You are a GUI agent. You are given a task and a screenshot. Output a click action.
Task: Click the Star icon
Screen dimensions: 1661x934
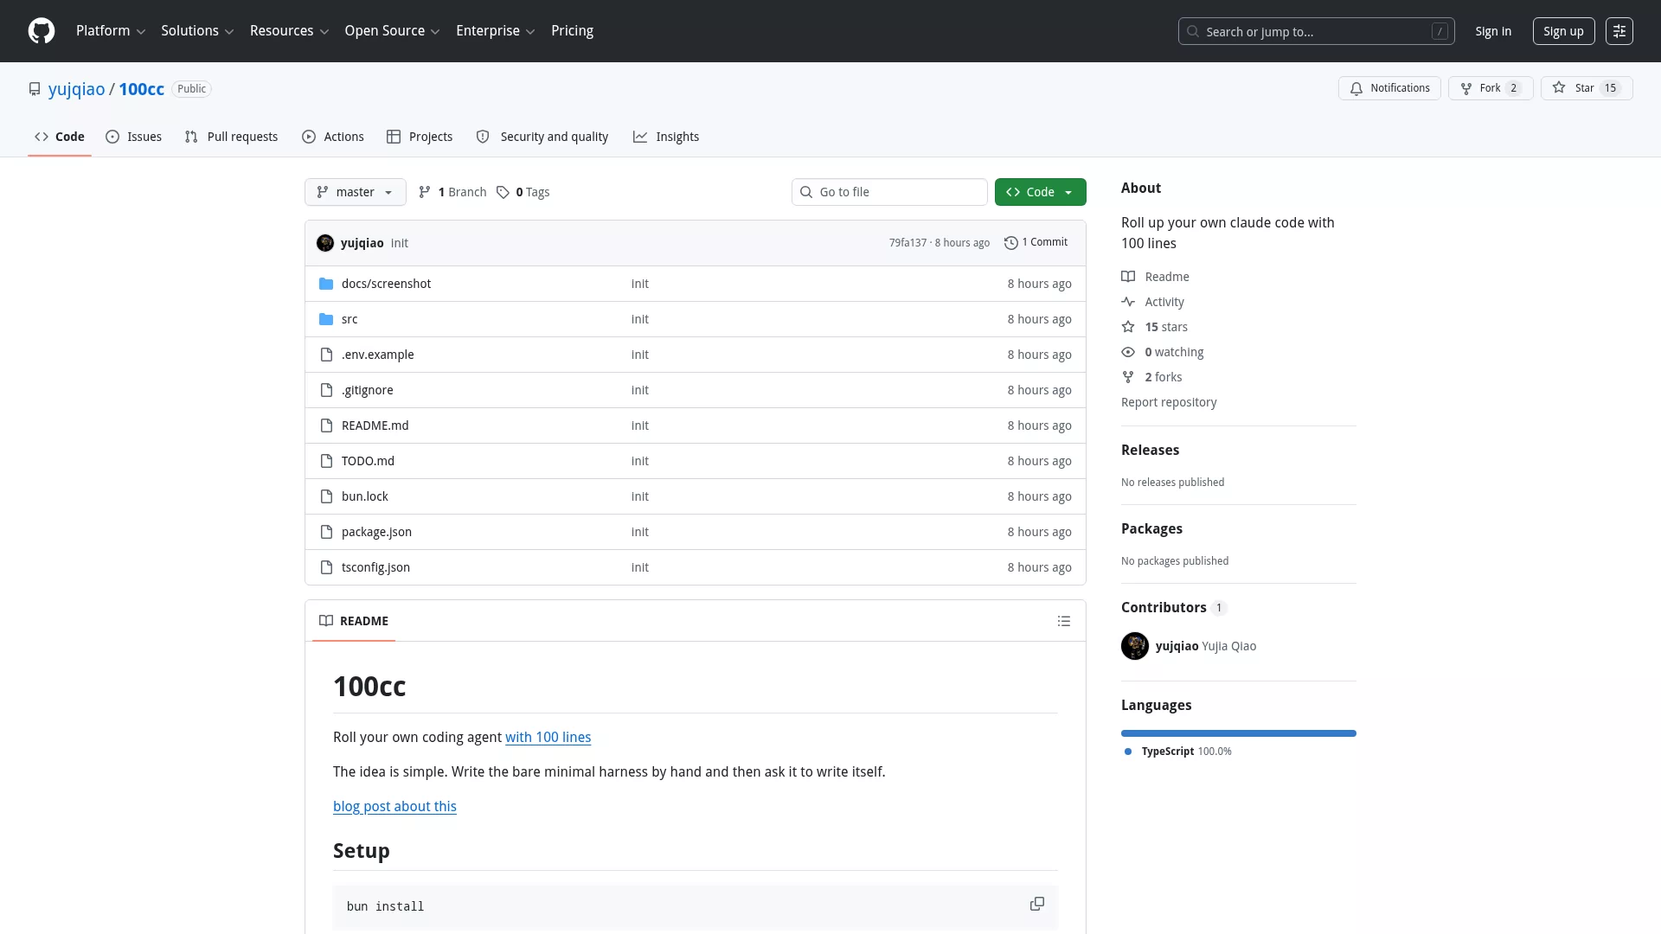[1559, 88]
